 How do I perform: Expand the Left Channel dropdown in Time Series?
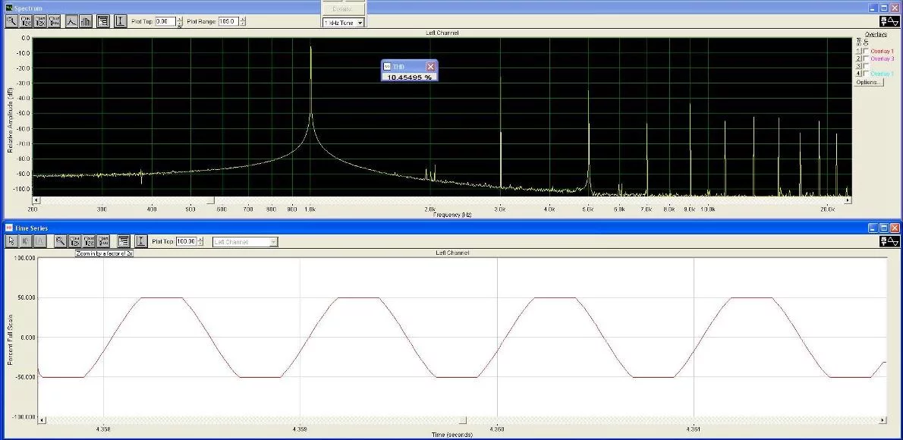[x=274, y=242]
